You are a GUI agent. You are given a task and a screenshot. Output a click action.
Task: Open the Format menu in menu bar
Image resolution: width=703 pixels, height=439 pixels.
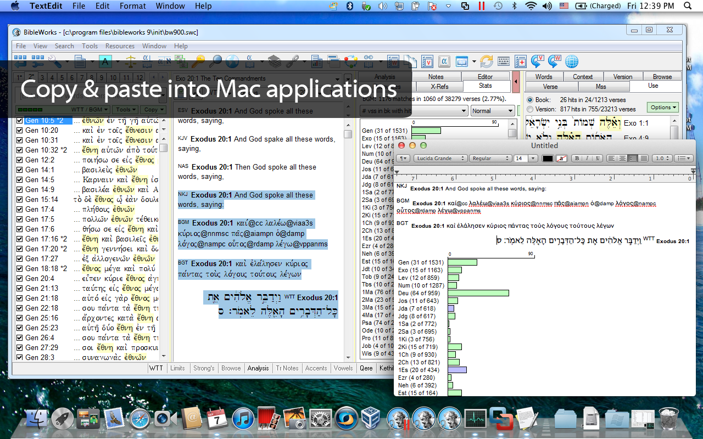[133, 6]
